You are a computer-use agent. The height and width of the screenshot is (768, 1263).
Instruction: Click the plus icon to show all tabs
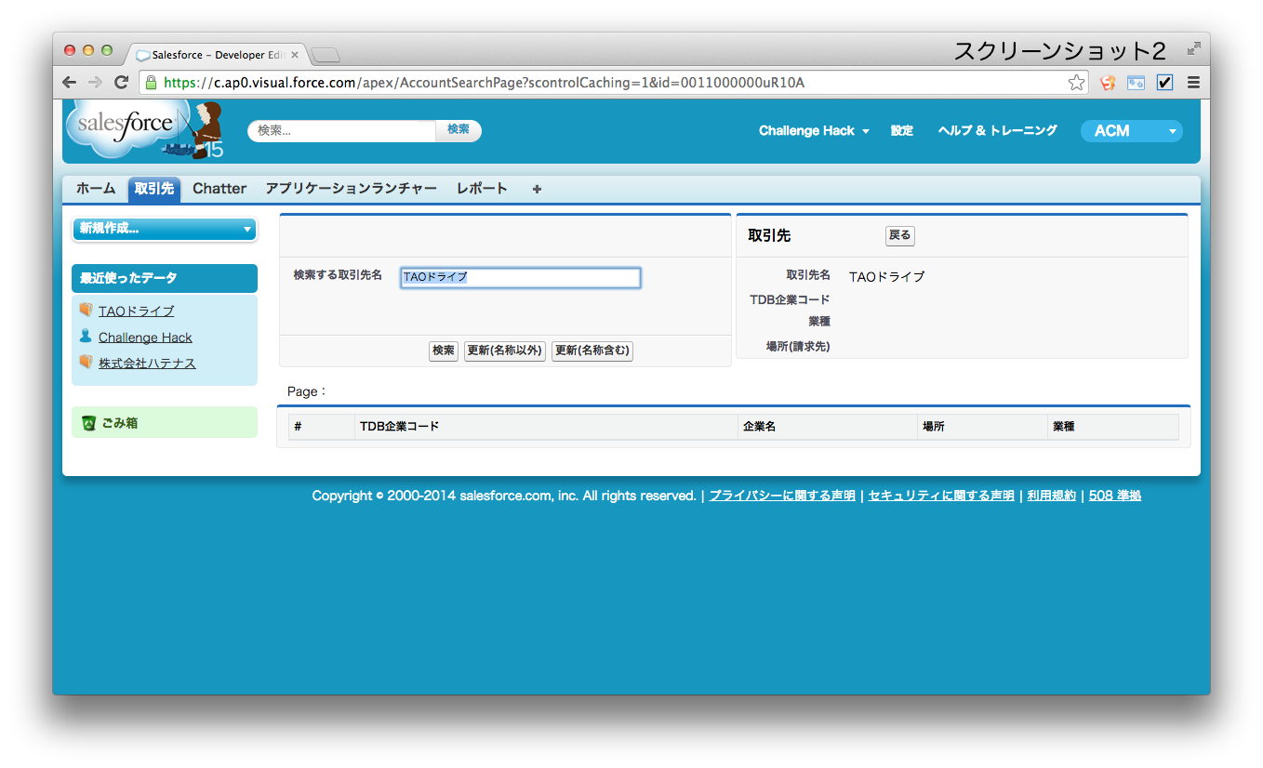pyautogui.click(x=537, y=189)
